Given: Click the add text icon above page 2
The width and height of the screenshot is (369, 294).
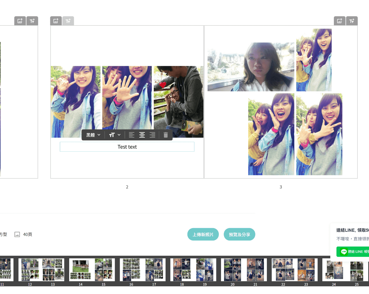Looking at the screenshot, I should pos(68,21).
